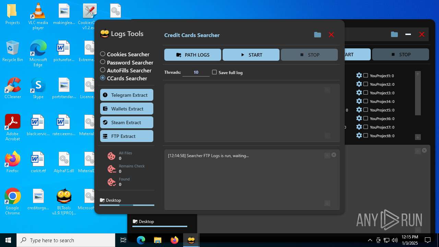The image size is (439, 247).
Task: Open Google Chrome desktop icon
Action: coord(13,202)
